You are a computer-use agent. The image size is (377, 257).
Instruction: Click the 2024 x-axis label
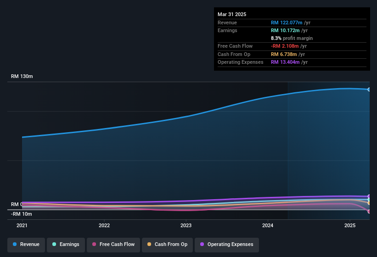click(268, 225)
